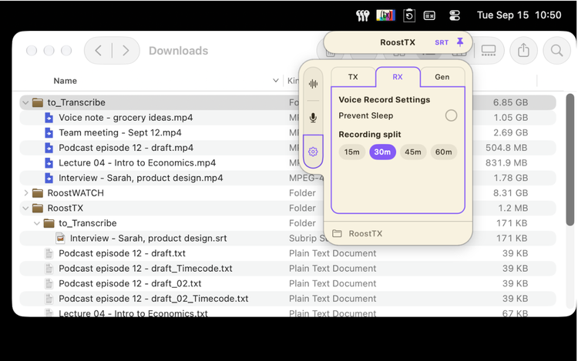Open the Finder share menu

pos(523,50)
